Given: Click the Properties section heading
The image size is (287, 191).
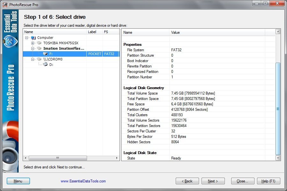Looking at the screenshot, I should tap(133, 45).
